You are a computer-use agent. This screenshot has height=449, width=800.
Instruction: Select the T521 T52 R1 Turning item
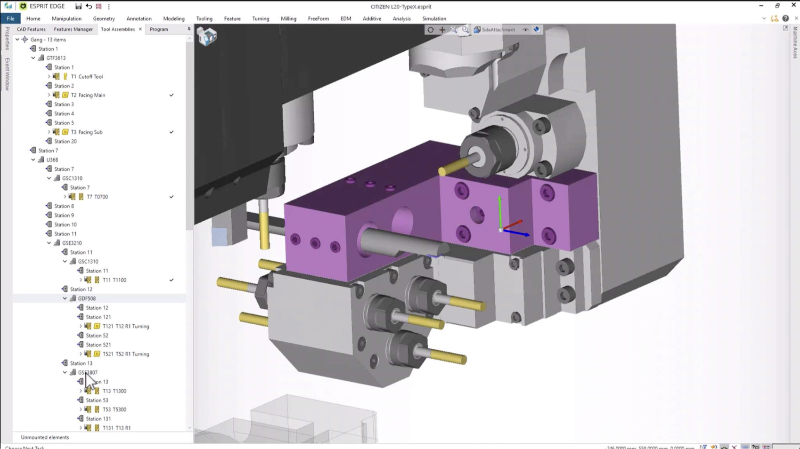coord(125,354)
